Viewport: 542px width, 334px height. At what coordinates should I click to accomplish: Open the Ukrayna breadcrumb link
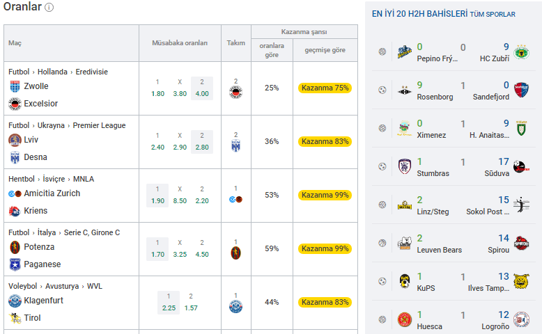point(51,125)
